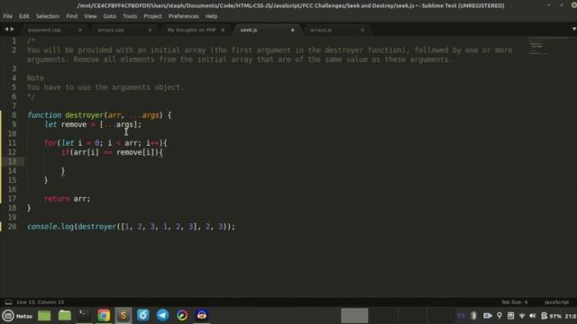Open the Tools menu
The image size is (577, 324).
130,16
